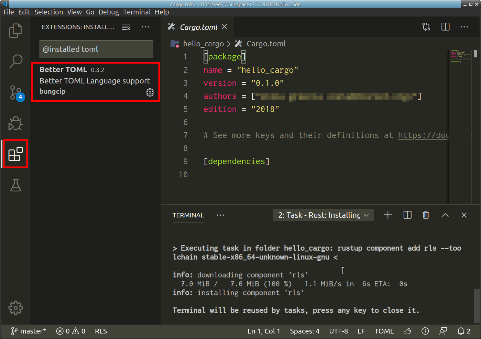481x339 pixels.
Task: Clear the extensions search results
Action: pyautogui.click(x=126, y=27)
